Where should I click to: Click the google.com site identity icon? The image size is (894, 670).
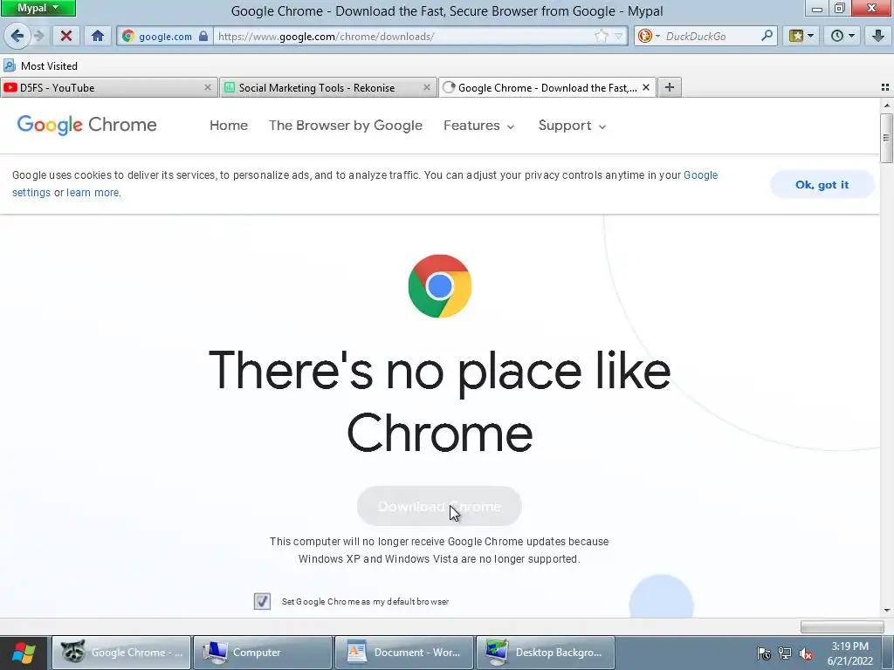click(128, 37)
